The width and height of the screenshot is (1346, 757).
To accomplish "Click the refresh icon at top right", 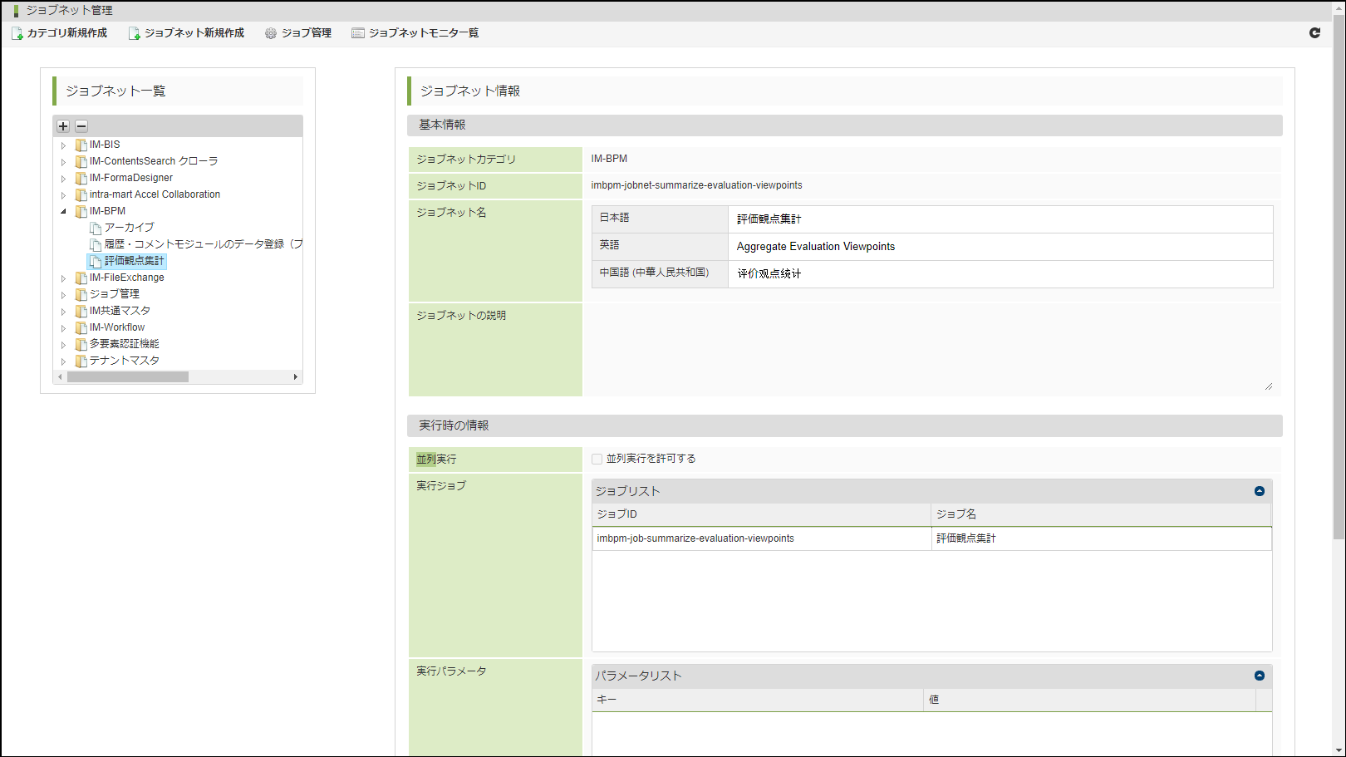I will (1314, 32).
